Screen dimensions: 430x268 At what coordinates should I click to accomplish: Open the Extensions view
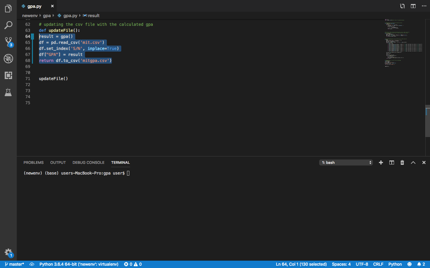click(x=8, y=75)
